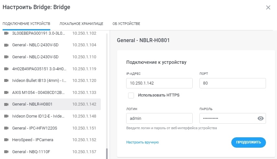Click IP address 10.250.1.133 in list
Screen dimensions: 277x159
pos(84,92)
